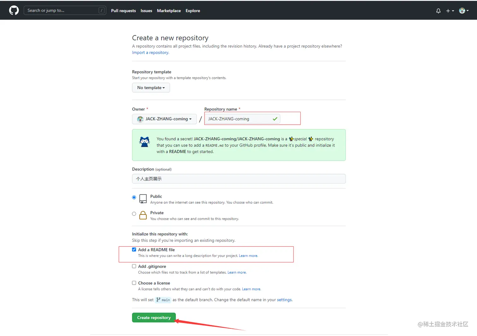This screenshot has width=477, height=336.
Task: Go to the Issues page
Action: click(146, 11)
